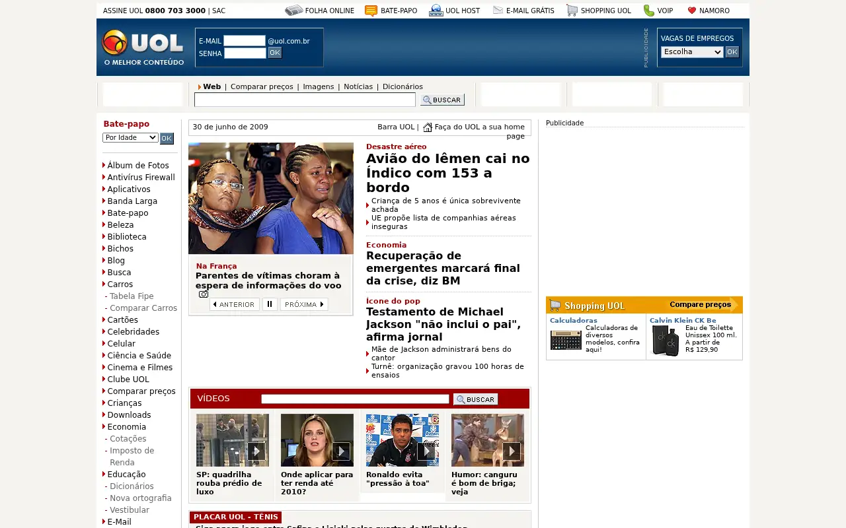Click the Bate-papo chat bubble icon
This screenshot has height=528, width=846.
point(371,11)
